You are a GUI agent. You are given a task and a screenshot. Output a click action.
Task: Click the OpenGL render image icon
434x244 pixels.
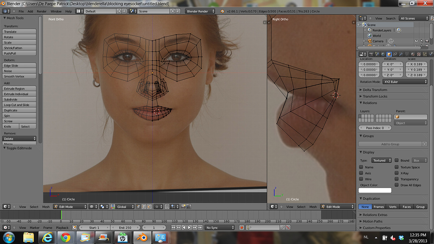point(183,207)
